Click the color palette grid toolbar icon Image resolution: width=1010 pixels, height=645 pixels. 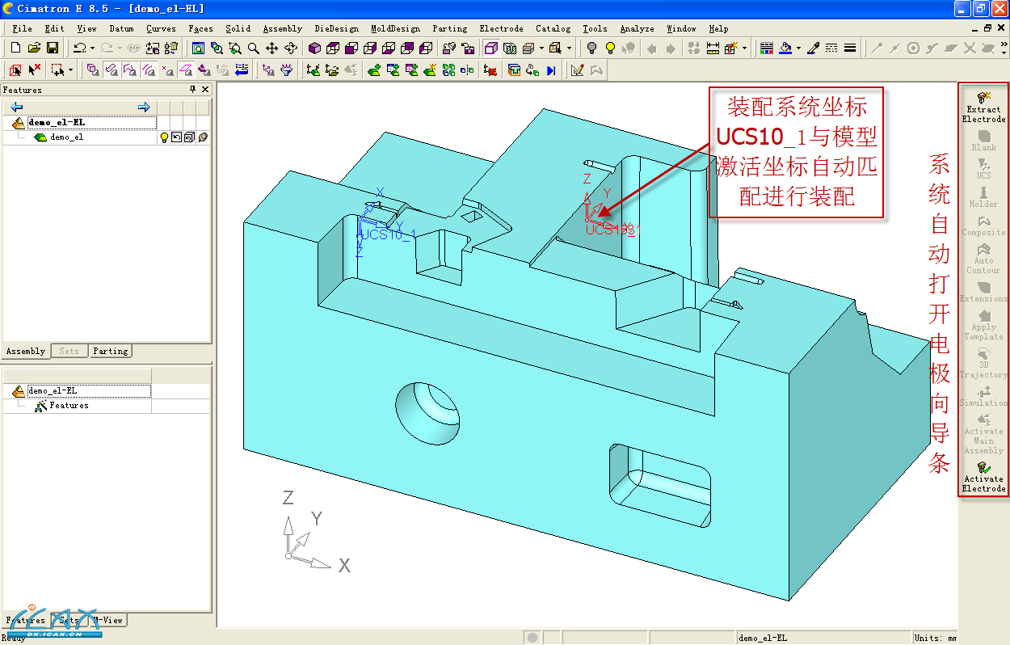(x=767, y=48)
